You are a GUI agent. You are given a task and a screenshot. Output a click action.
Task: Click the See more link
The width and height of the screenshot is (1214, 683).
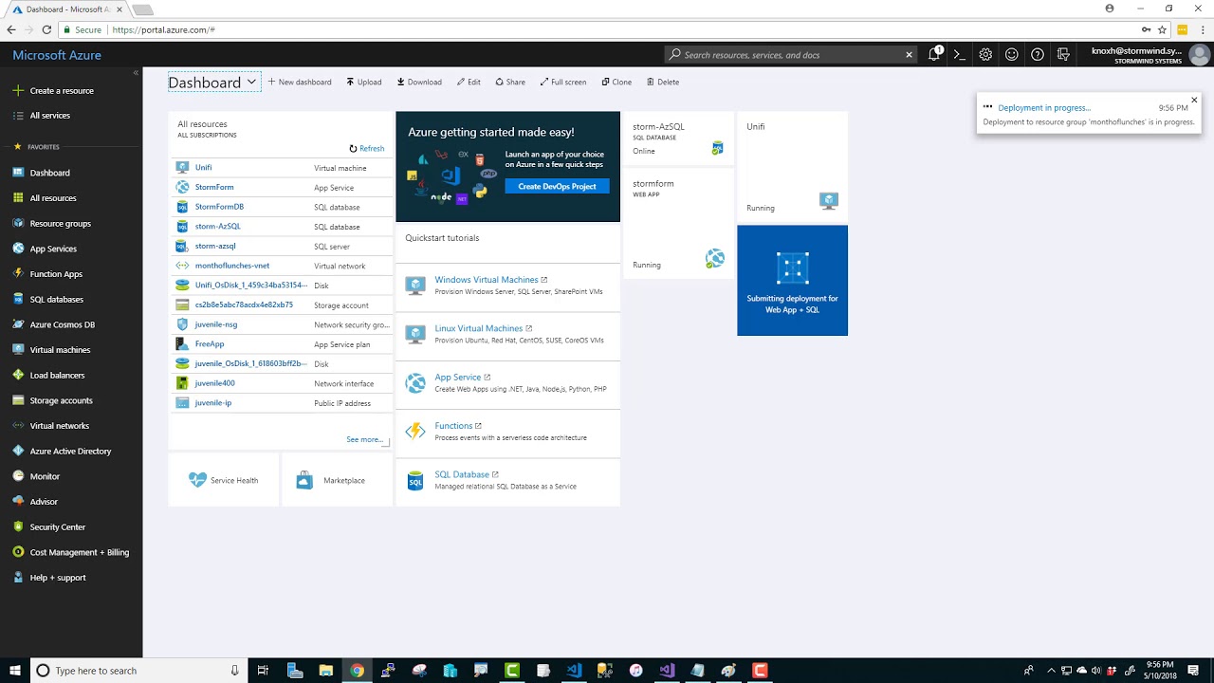click(365, 440)
